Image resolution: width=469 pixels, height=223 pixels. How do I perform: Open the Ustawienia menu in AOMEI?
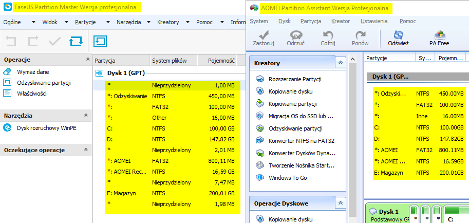pos(374,22)
